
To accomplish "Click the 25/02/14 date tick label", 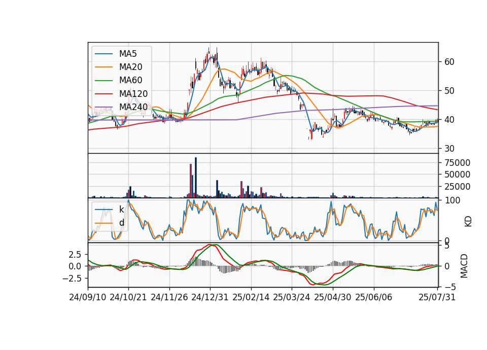I will click(251, 297).
